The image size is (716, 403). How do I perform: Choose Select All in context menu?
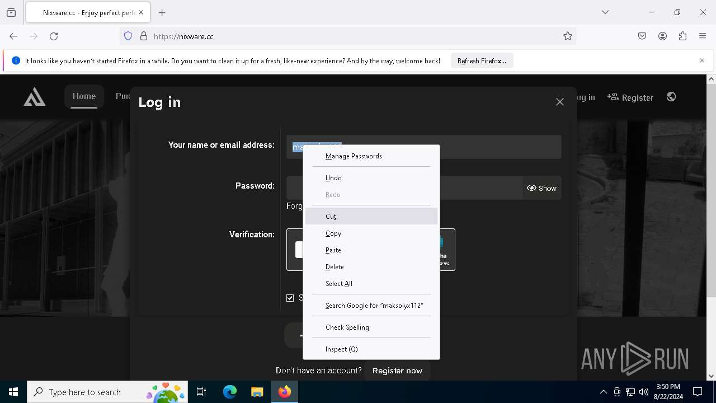371,284
